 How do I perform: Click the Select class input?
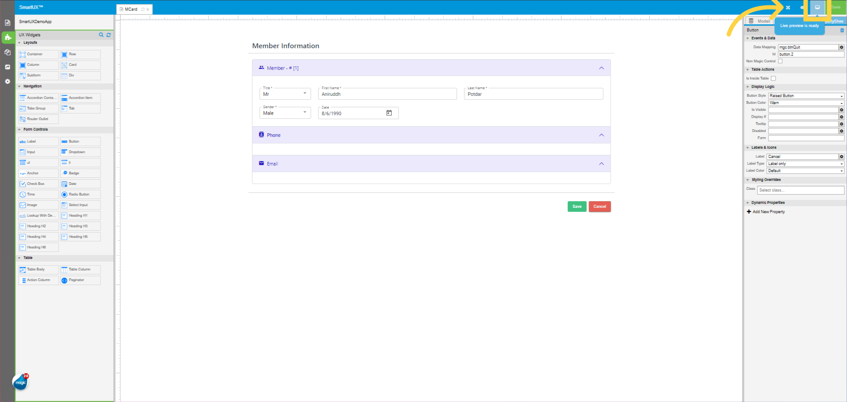(801, 190)
